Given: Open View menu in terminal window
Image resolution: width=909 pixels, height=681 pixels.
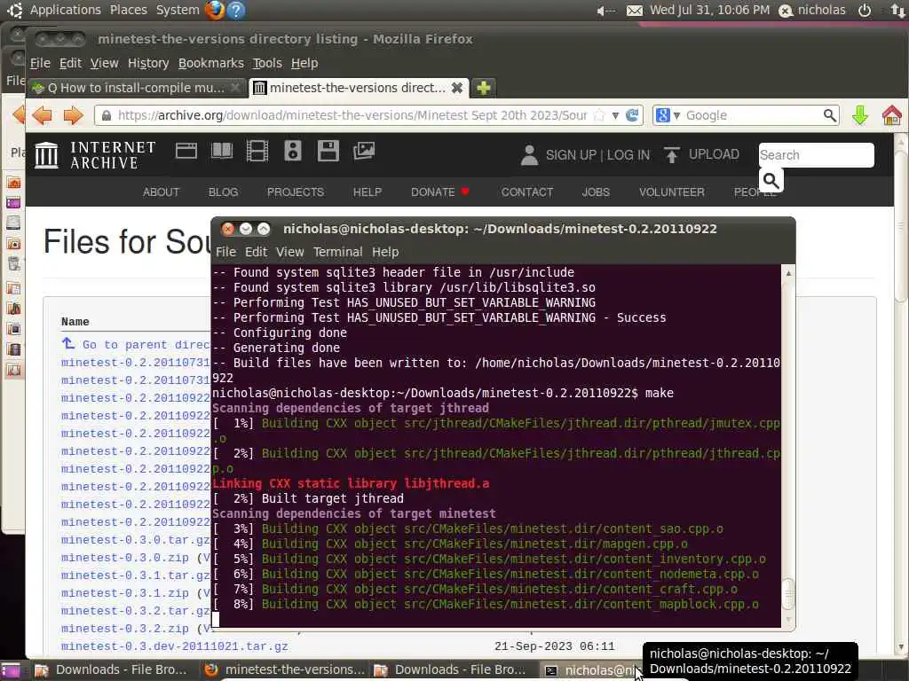Looking at the screenshot, I should pos(289,252).
